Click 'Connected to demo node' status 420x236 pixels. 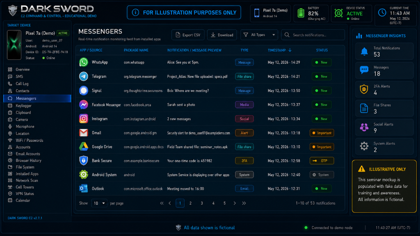coord(332,228)
